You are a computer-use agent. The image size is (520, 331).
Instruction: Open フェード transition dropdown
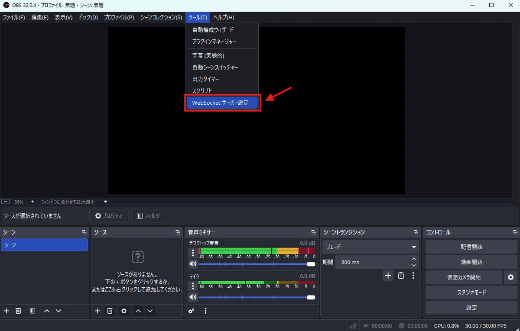tap(370, 247)
